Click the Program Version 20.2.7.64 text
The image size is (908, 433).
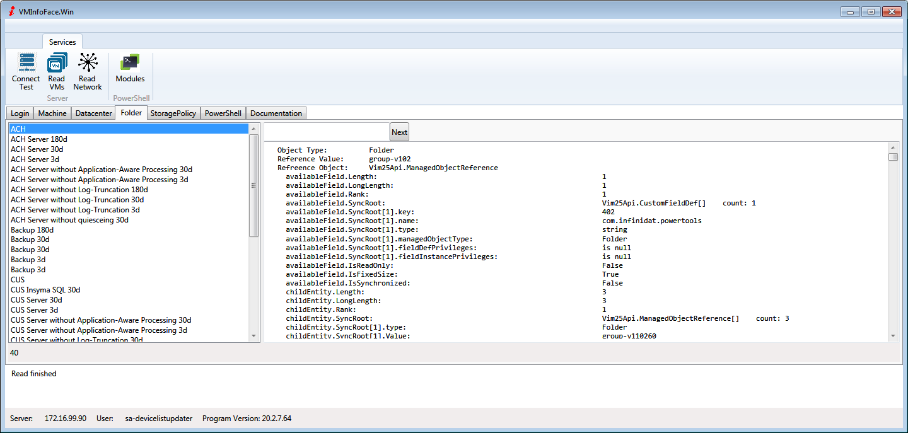[247, 419]
